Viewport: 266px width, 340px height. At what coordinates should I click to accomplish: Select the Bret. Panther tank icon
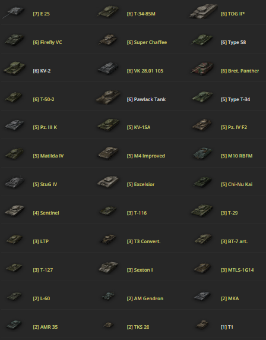tap(202, 68)
